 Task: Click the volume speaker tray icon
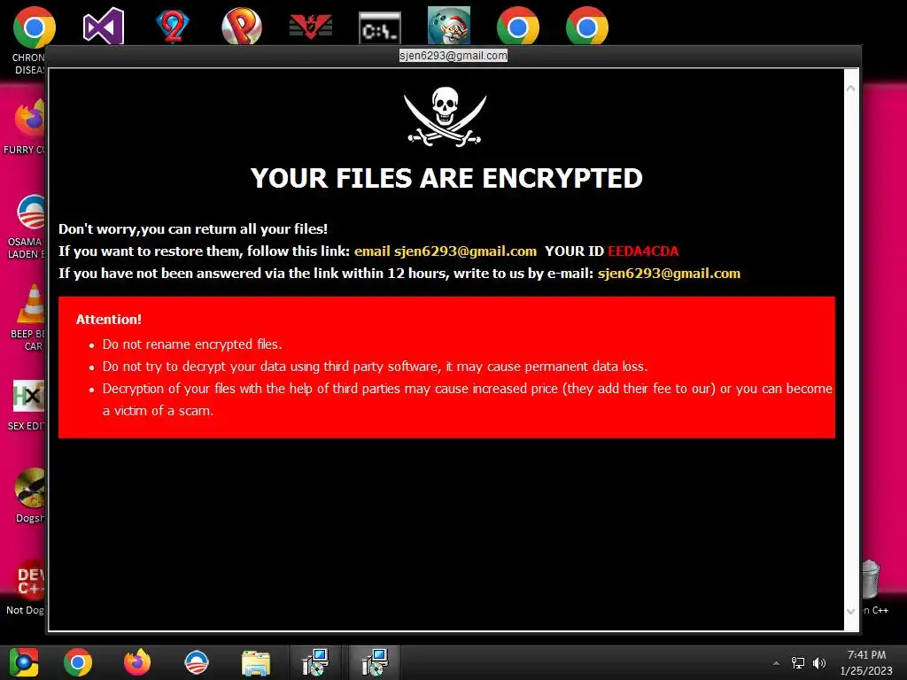pyautogui.click(x=819, y=663)
